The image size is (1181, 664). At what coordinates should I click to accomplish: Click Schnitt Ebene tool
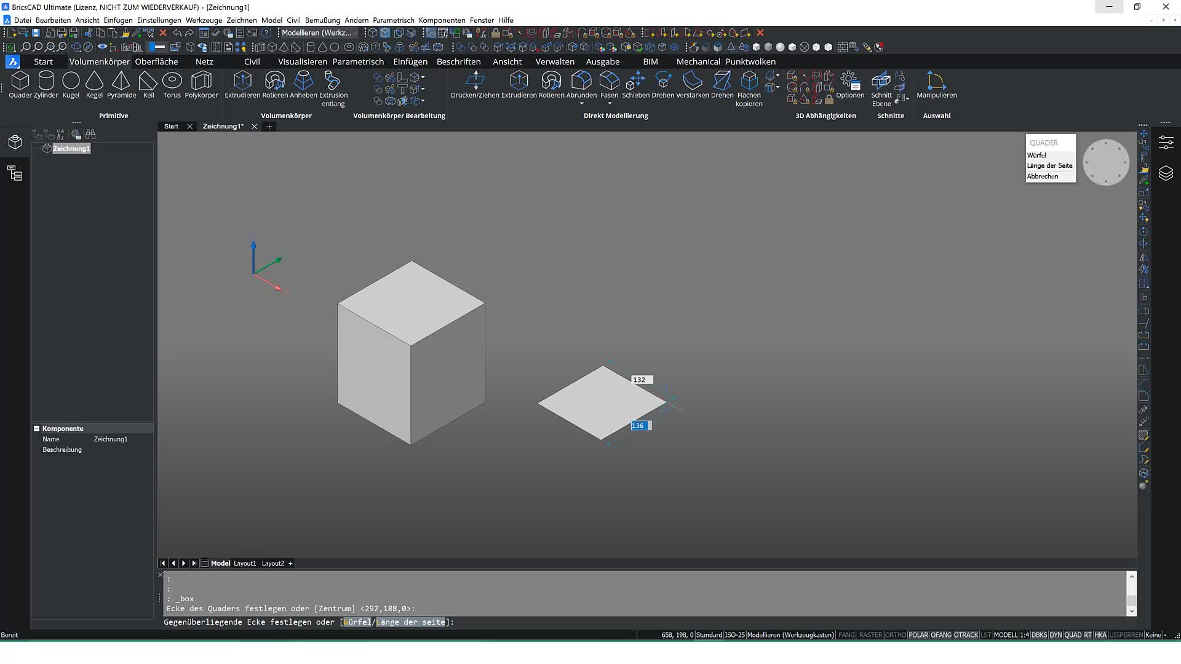pos(881,89)
